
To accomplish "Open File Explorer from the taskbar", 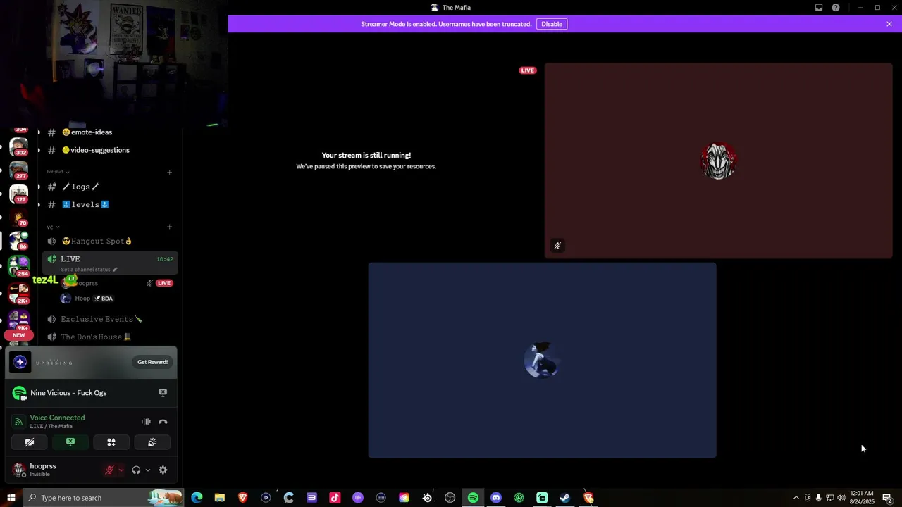I will [220, 498].
